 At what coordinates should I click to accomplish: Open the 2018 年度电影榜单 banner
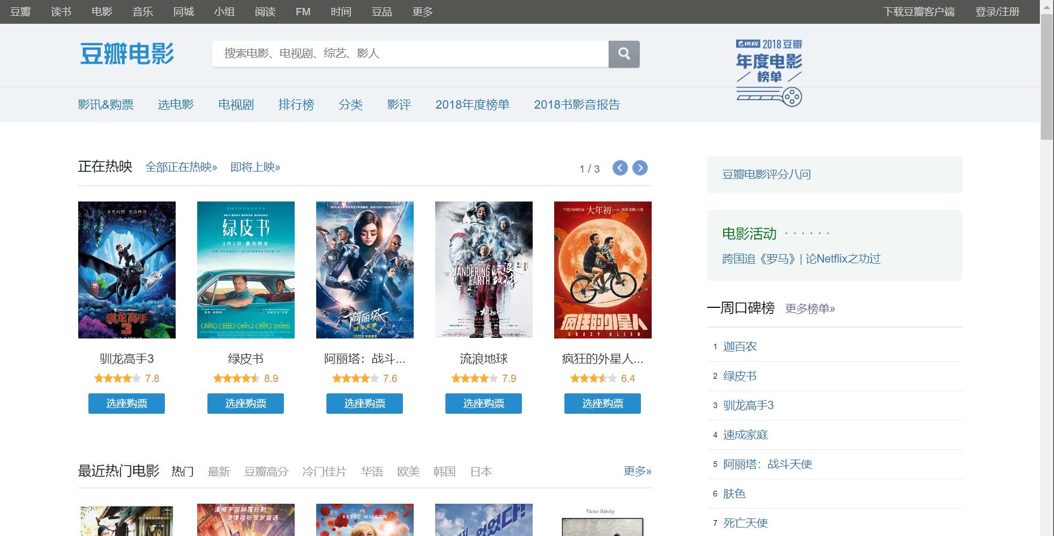click(x=769, y=72)
